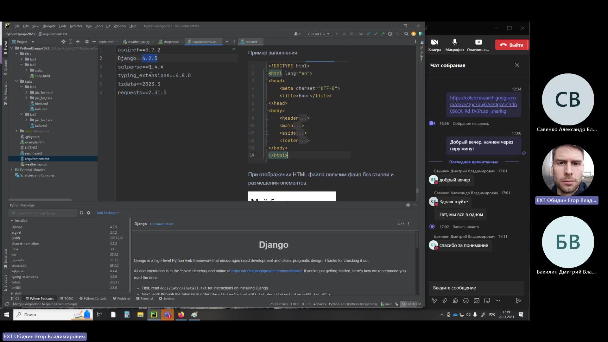Collapse the Installed packages group

click(12, 220)
